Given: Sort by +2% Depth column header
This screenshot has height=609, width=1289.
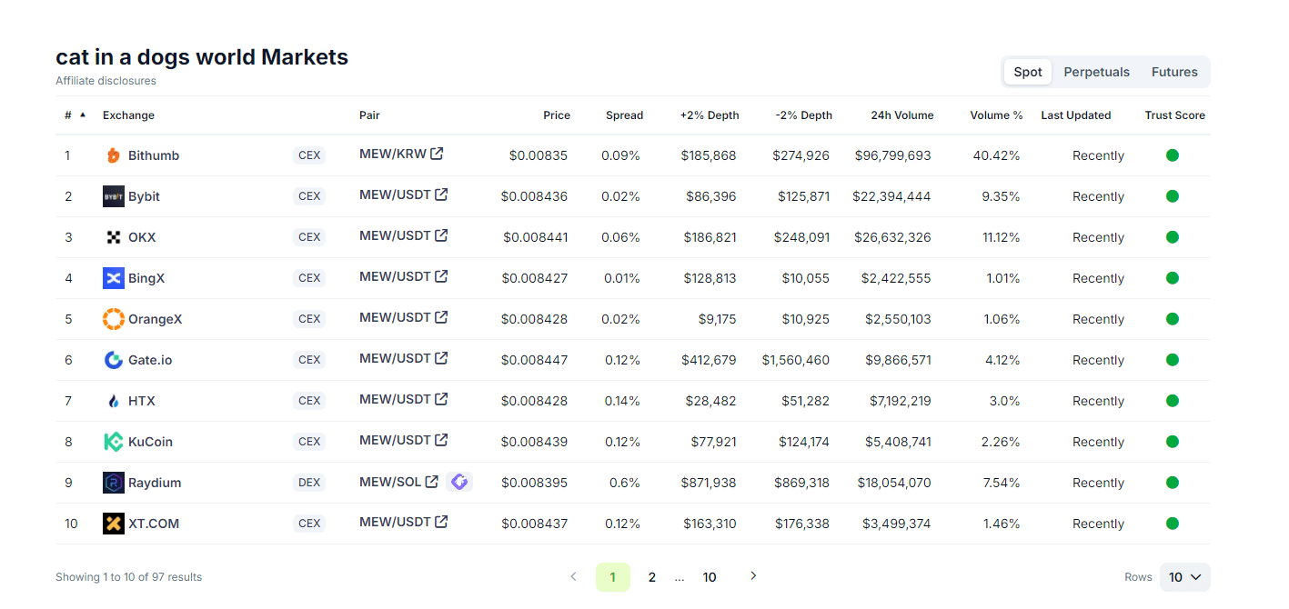Looking at the screenshot, I should 710,115.
